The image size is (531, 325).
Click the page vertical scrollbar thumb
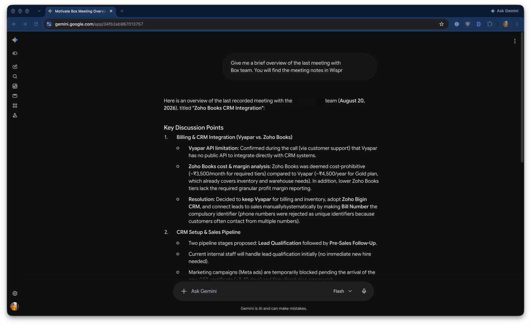click(x=522, y=97)
